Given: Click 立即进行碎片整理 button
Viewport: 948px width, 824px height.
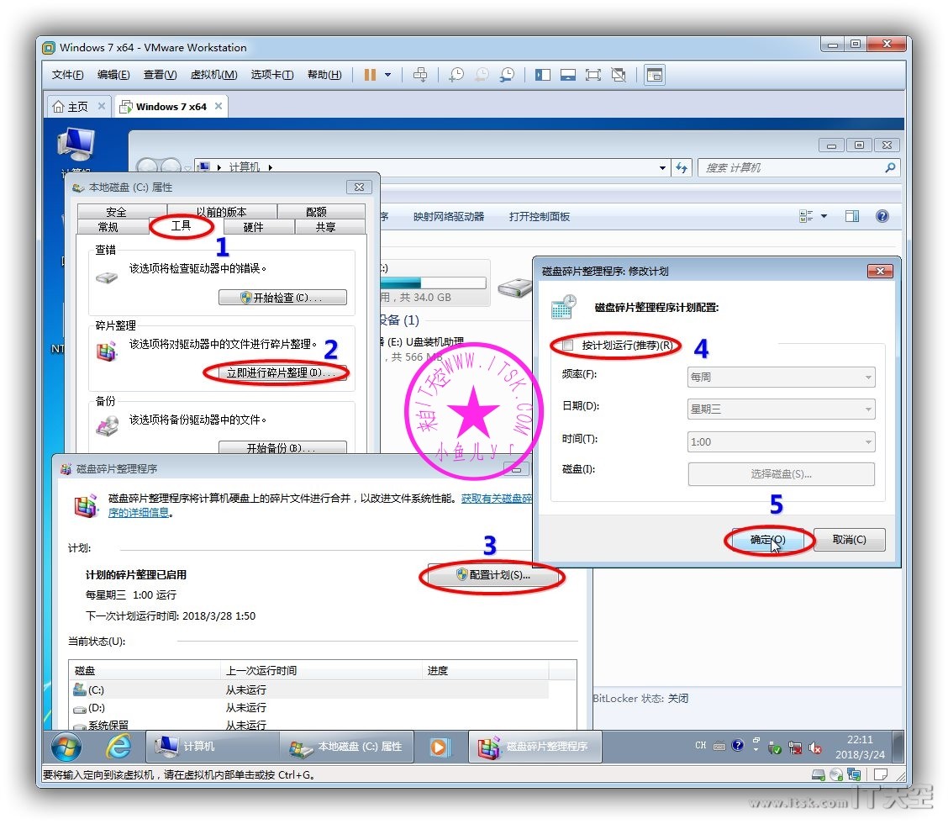Looking at the screenshot, I should [x=276, y=372].
